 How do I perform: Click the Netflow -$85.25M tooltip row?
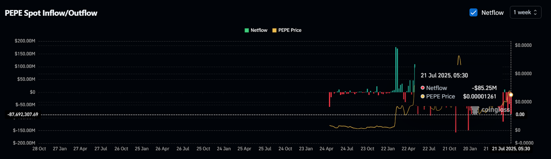[459, 88]
